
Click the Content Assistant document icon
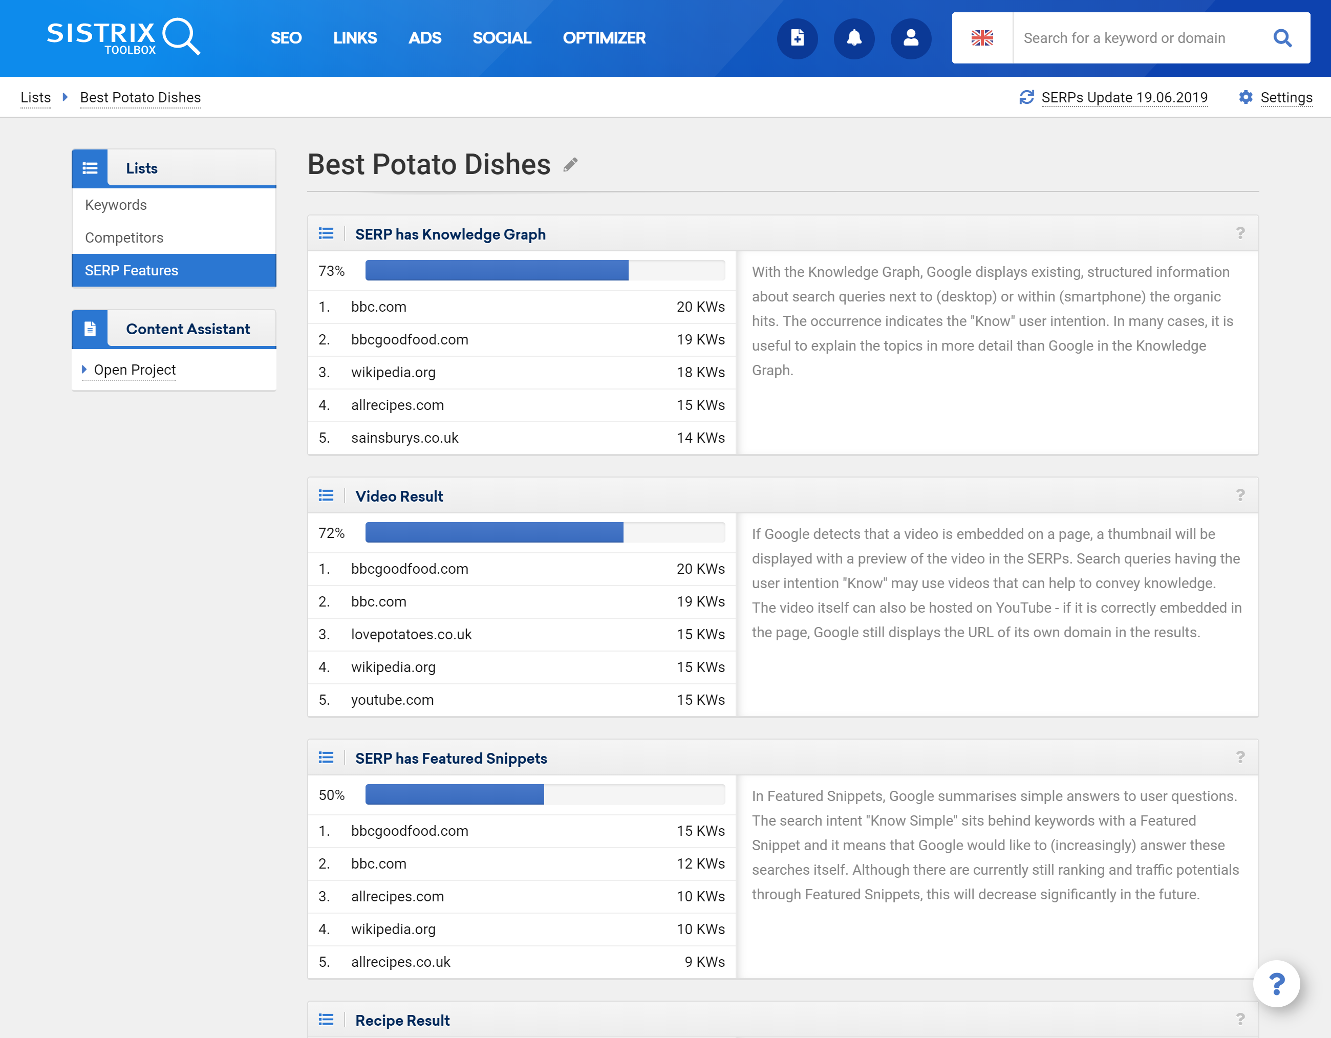(90, 329)
